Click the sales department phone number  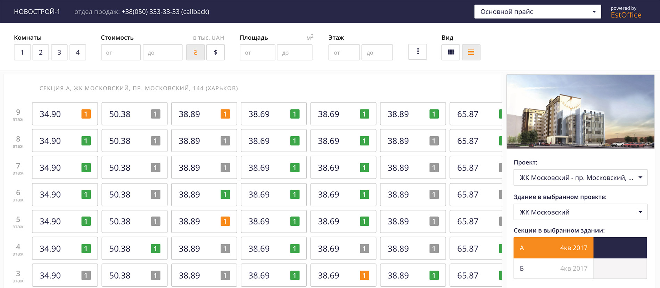(165, 12)
